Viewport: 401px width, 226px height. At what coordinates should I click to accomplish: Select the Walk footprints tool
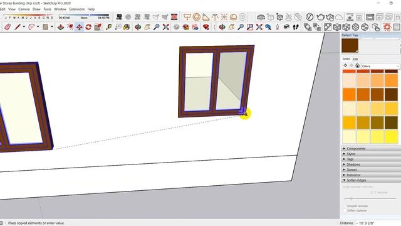coord(296,27)
